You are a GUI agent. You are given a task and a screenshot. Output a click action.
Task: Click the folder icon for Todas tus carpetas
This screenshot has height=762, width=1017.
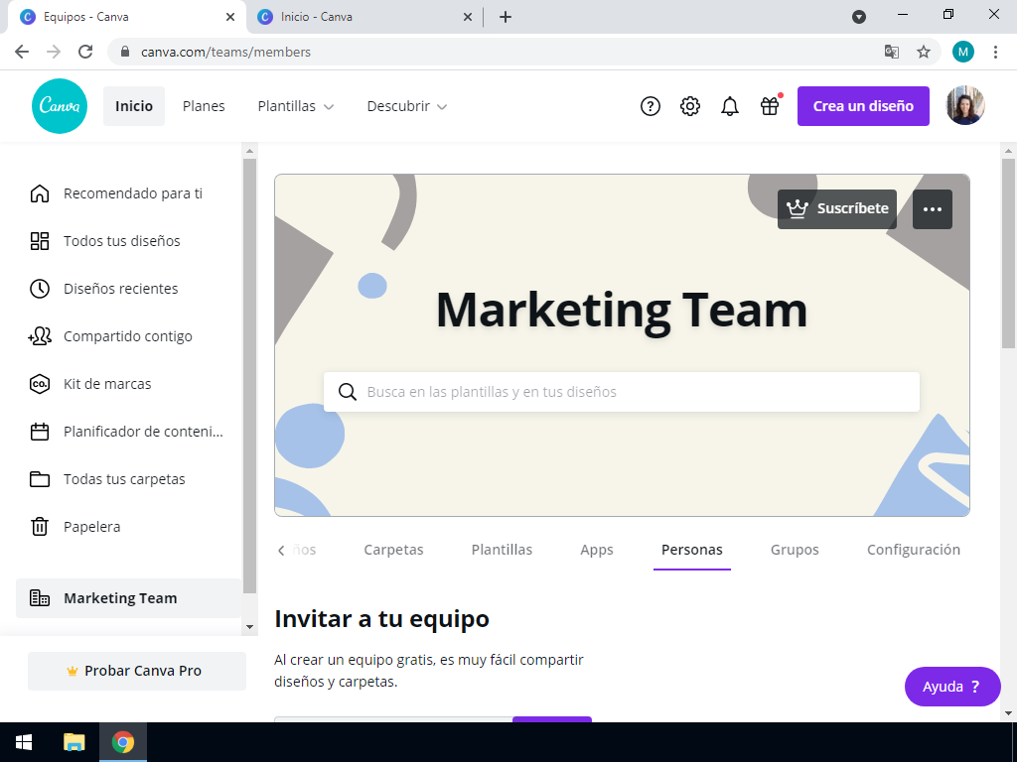pyautogui.click(x=40, y=479)
